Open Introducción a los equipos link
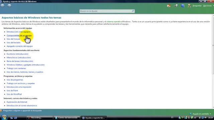Viewport: 214px width, 120px height. (19, 32)
